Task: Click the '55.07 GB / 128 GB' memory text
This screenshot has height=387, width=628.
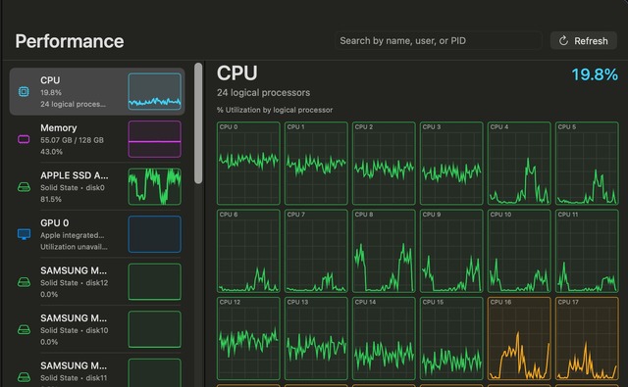Action: [72, 140]
